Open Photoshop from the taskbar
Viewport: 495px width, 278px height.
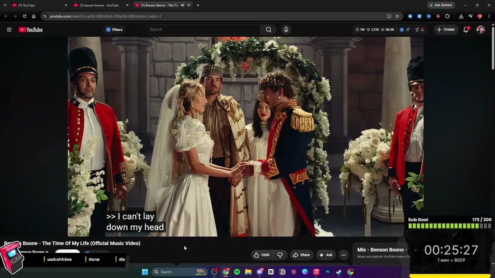pos(328,272)
